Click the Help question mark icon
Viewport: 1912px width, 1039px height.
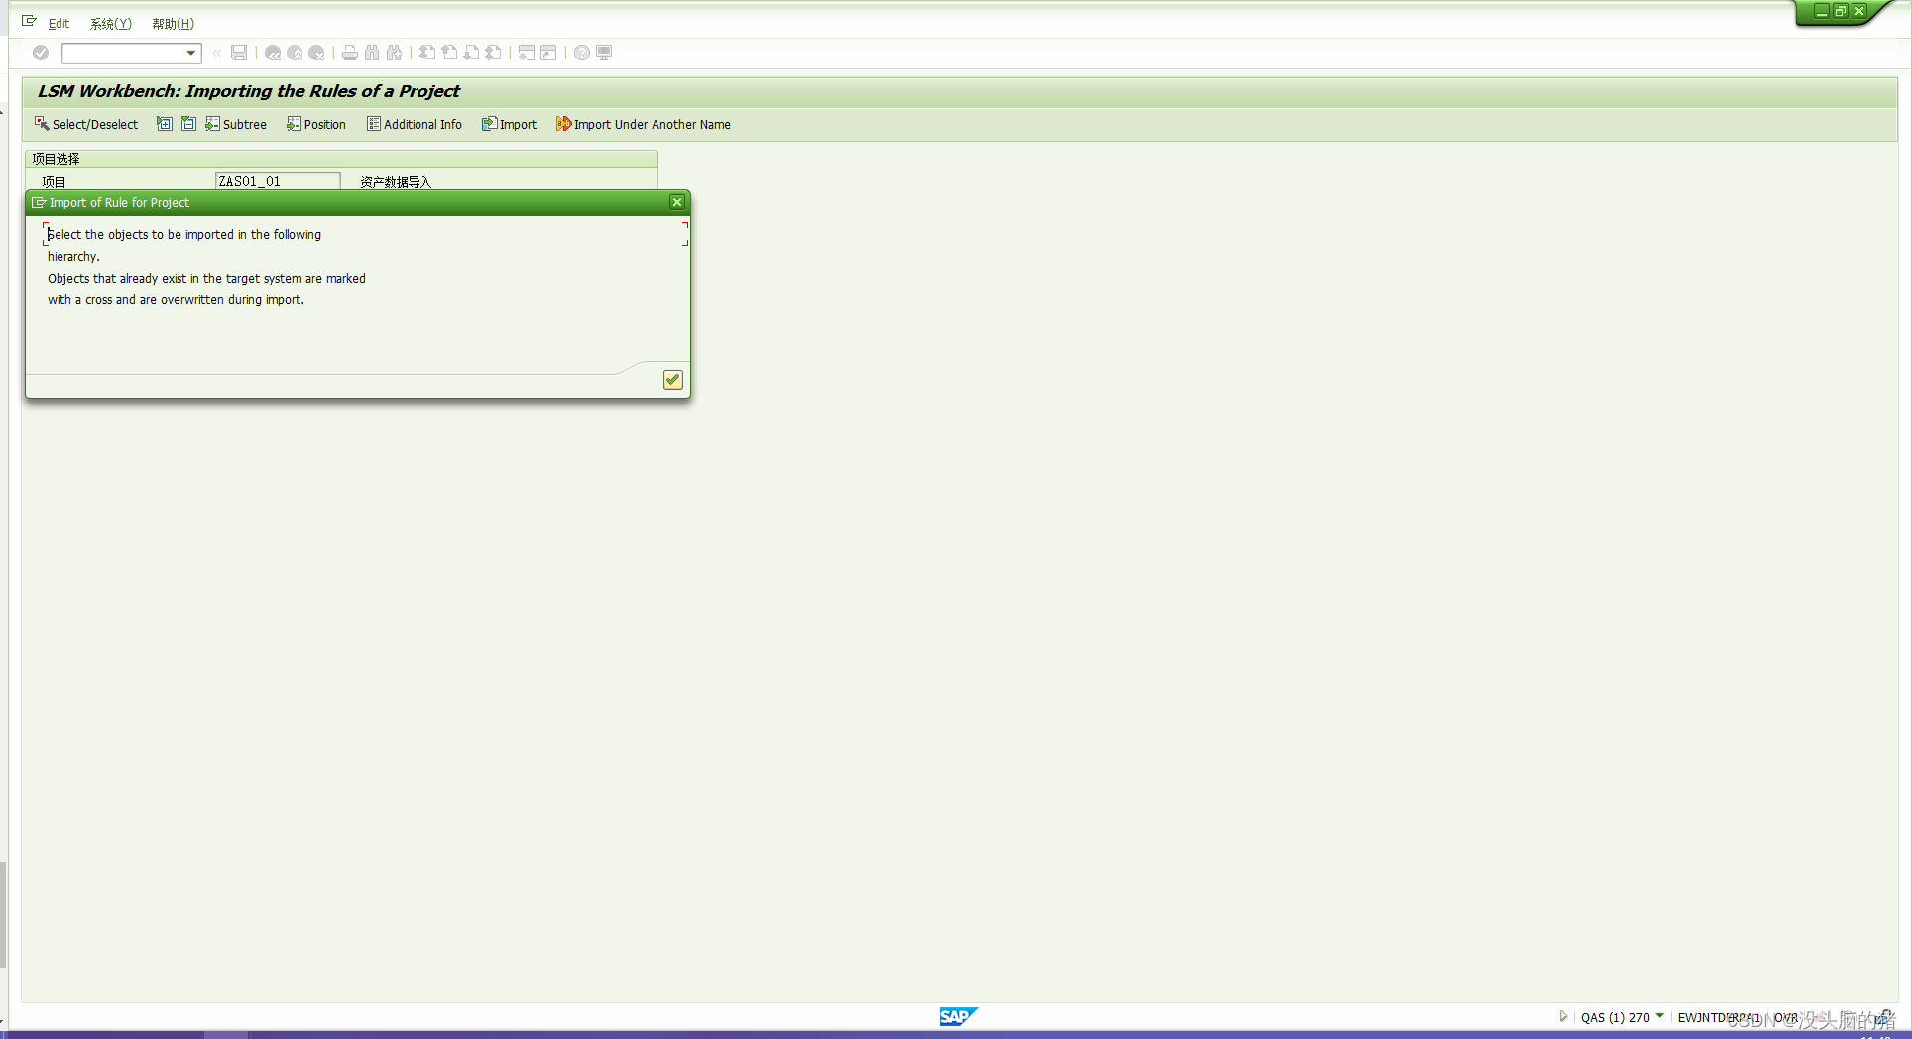pos(582,53)
